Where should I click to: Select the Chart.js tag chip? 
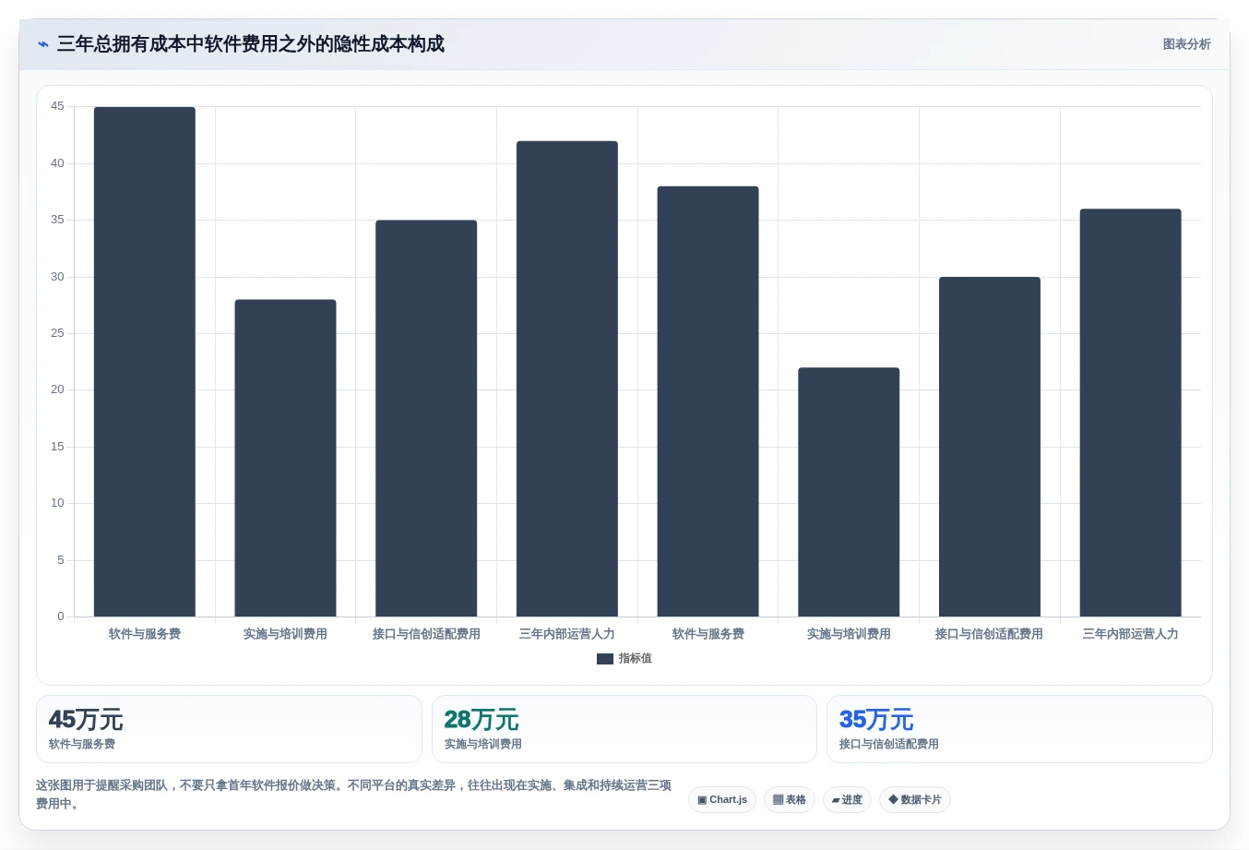722,799
